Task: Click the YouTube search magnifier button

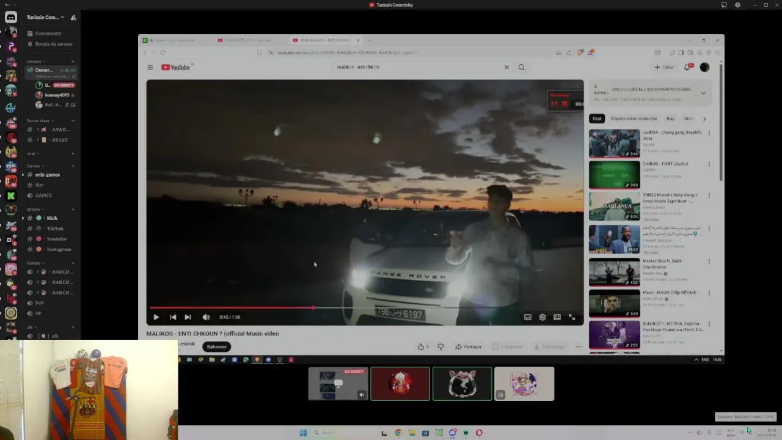Action: [x=521, y=67]
